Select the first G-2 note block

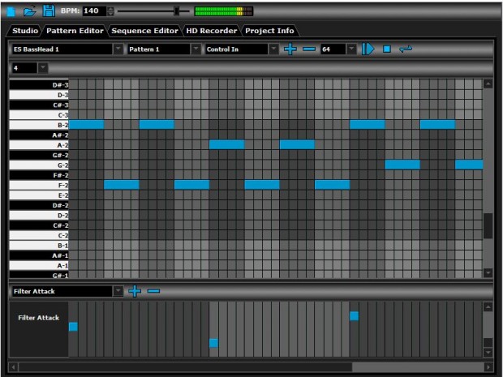click(402, 165)
